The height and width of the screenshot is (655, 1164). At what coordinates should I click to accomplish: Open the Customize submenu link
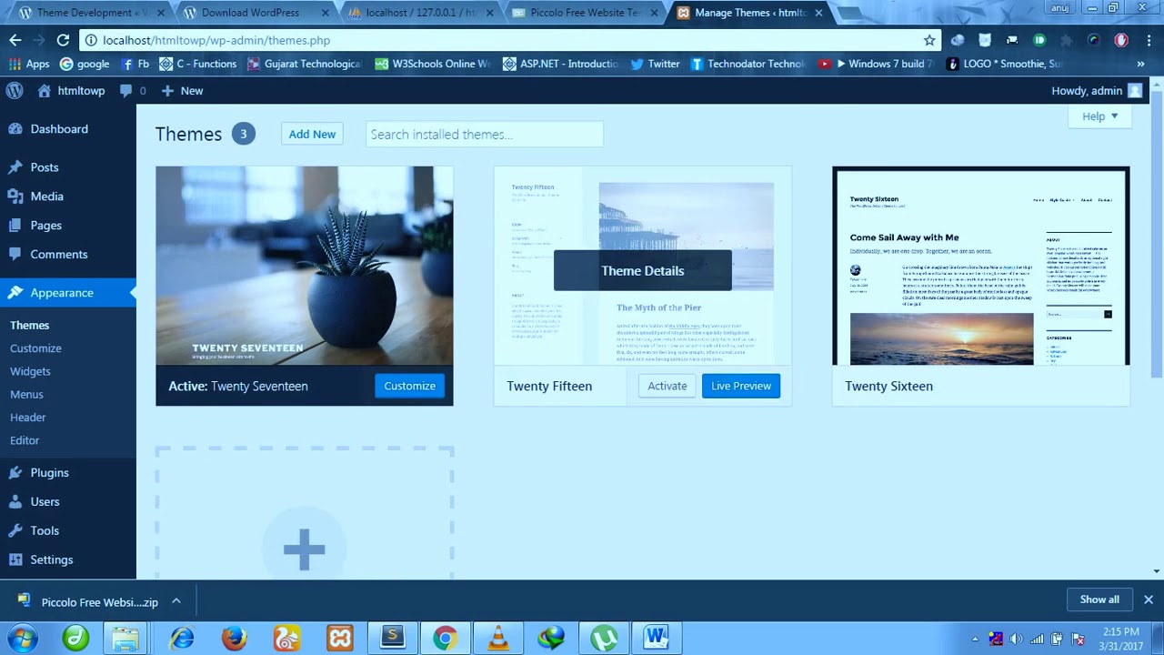pyautogui.click(x=35, y=348)
